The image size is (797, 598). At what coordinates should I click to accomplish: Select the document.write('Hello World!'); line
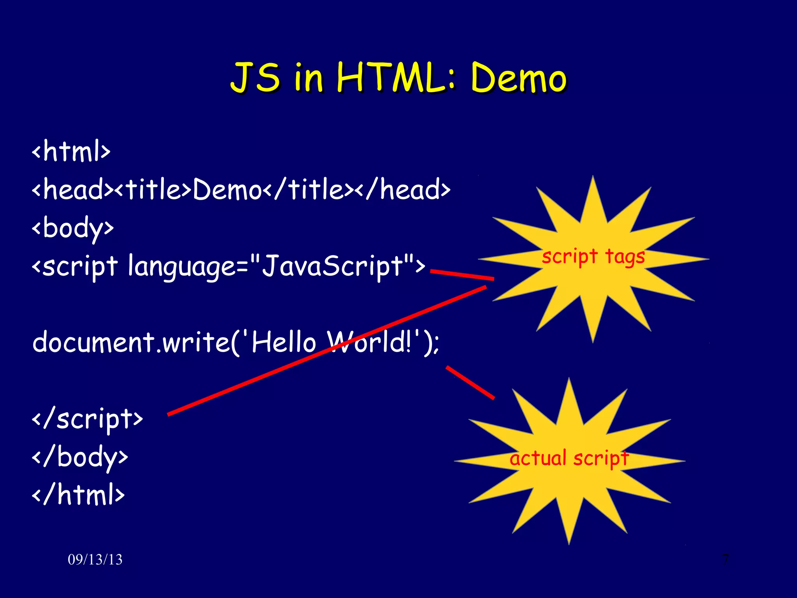pyautogui.click(x=236, y=342)
